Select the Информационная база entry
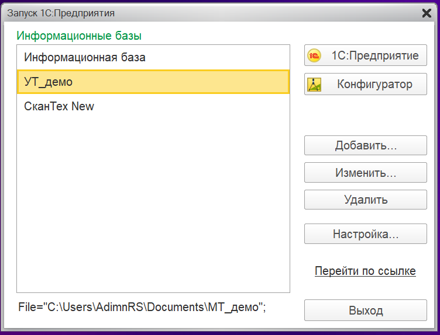This screenshot has width=440, height=335. click(x=85, y=58)
